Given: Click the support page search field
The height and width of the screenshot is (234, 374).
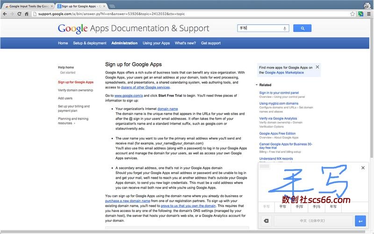Looking at the screenshot, I should [259, 29].
